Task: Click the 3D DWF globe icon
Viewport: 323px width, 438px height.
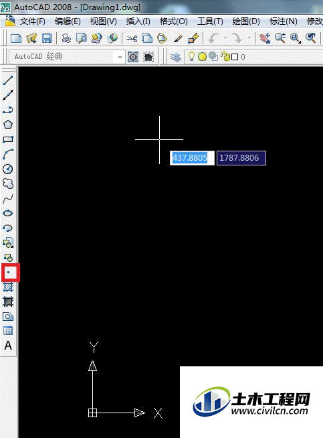Action: pos(112,38)
